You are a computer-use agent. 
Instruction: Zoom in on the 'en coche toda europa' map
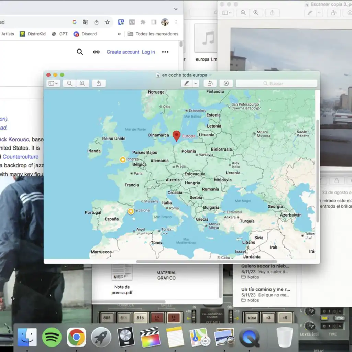click(82, 84)
